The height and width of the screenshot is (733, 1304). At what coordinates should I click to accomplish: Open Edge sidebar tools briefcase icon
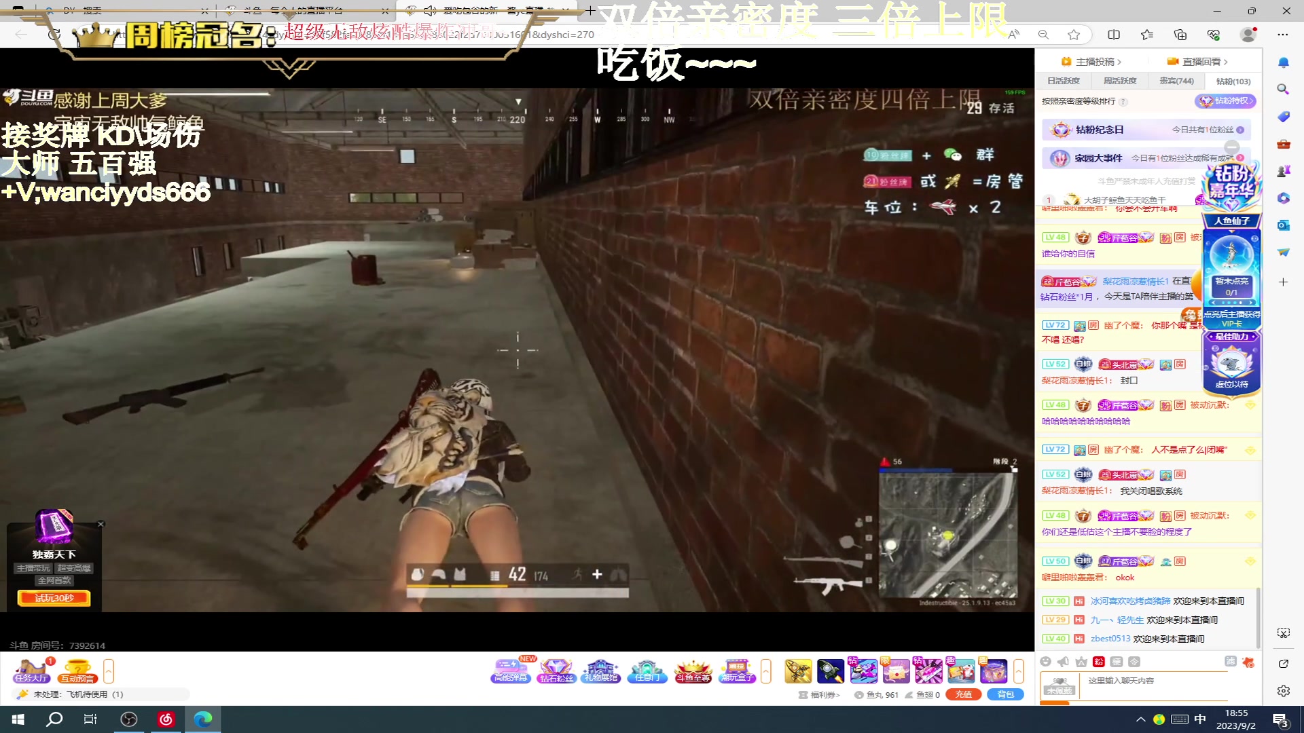click(1283, 144)
